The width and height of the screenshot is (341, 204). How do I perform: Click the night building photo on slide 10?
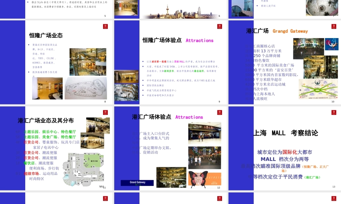[x=309, y=49]
